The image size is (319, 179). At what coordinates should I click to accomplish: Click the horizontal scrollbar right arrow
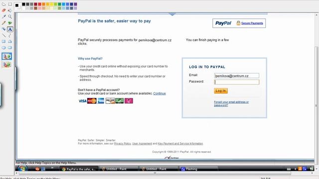click(x=312, y=173)
